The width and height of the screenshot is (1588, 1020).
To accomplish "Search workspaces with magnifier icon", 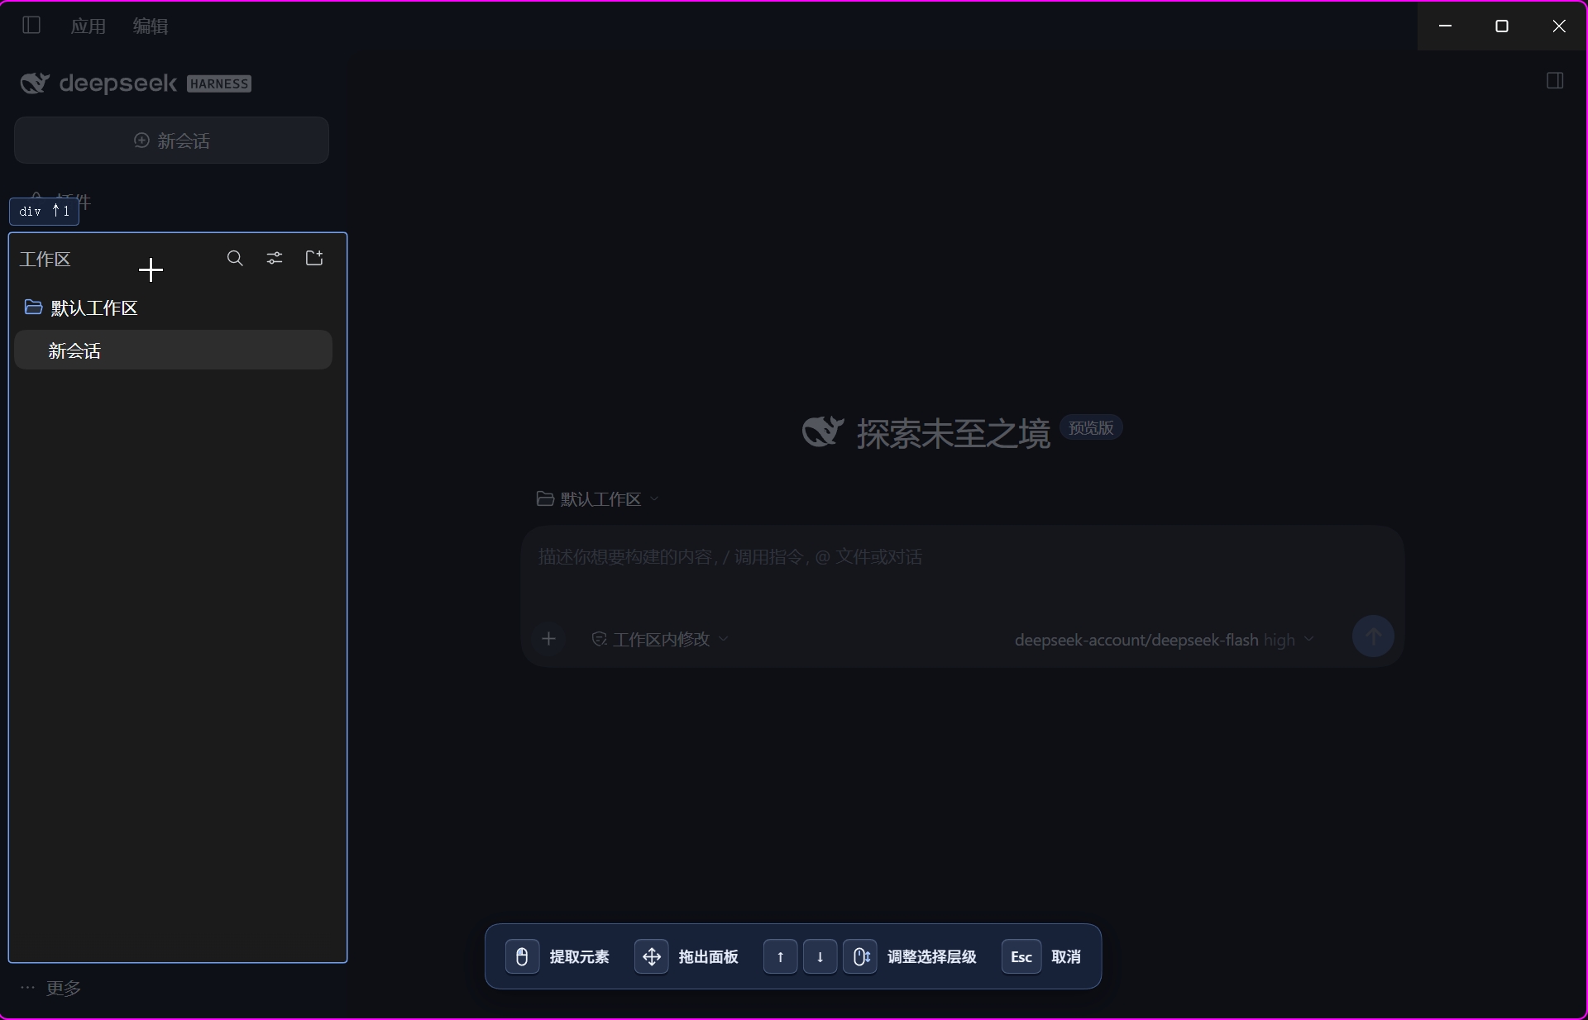I will [x=235, y=259].
